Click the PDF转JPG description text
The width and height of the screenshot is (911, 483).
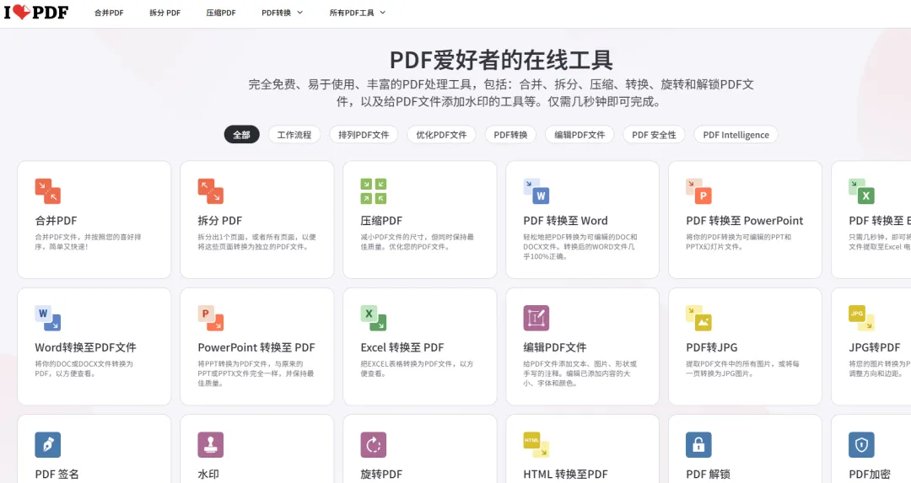(x=742, y=368)
